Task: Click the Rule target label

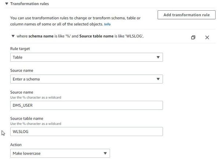Action: point(20,49)
